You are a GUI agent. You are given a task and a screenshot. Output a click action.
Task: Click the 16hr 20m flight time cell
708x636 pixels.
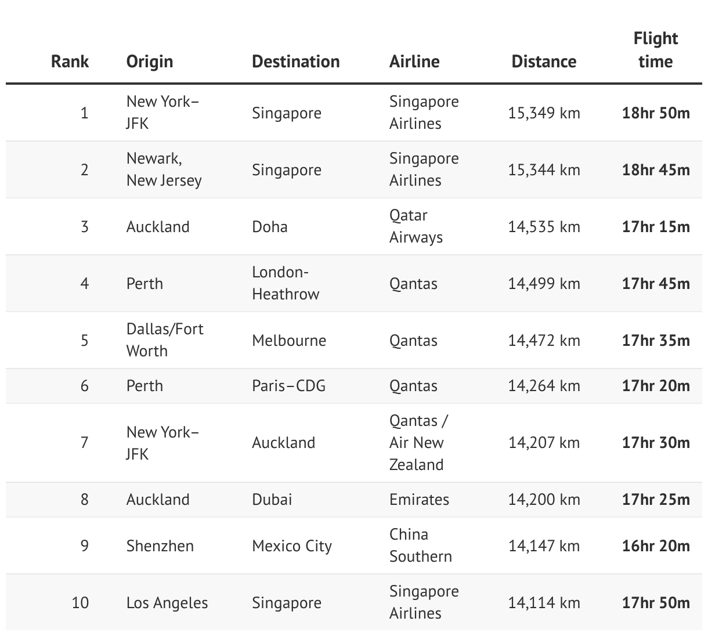pos(656,546)
